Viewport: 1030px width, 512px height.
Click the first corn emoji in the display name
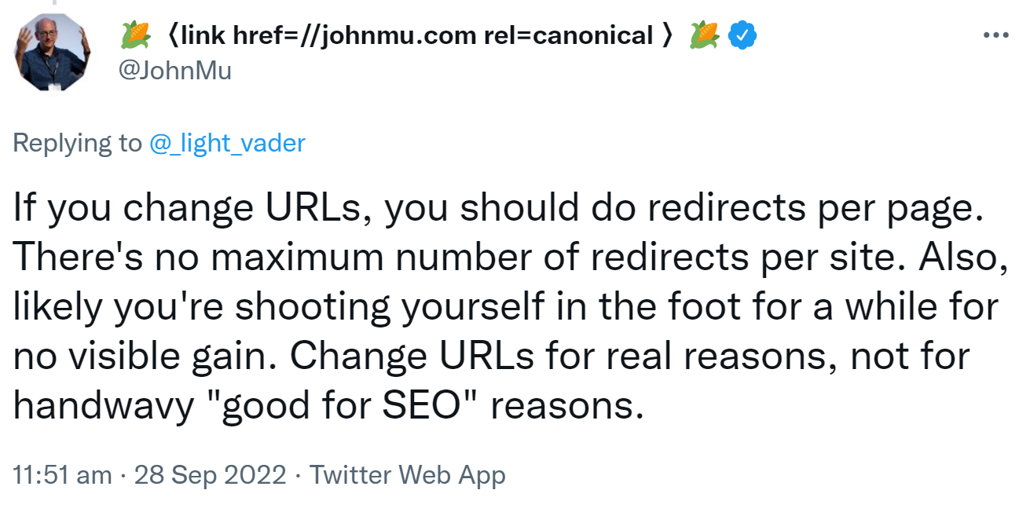(135, 34)
